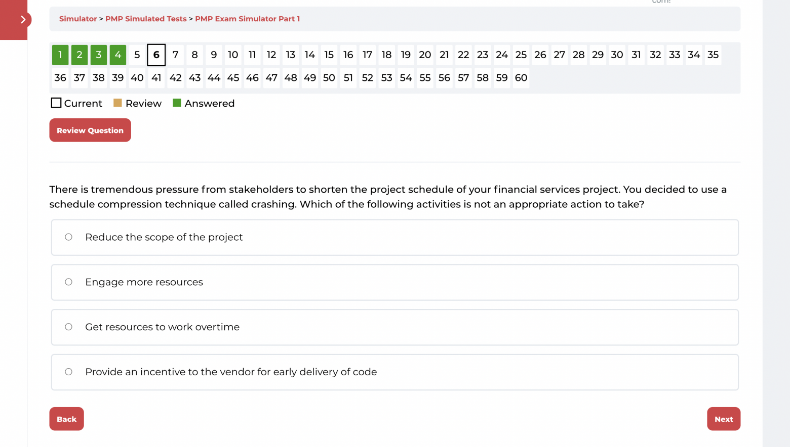Open PMP Exam Simulator Part 1 link
790x447 pixels.
click(x=247, y=19)
